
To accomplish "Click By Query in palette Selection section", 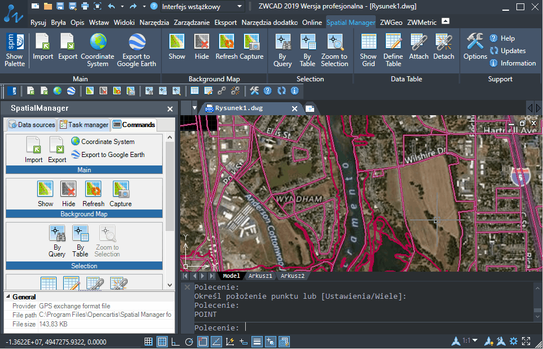I will [57, 241].
